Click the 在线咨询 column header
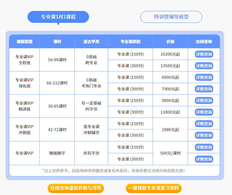Image resolution: width=232 pixels, height=195 pixels. coord(204,42)
